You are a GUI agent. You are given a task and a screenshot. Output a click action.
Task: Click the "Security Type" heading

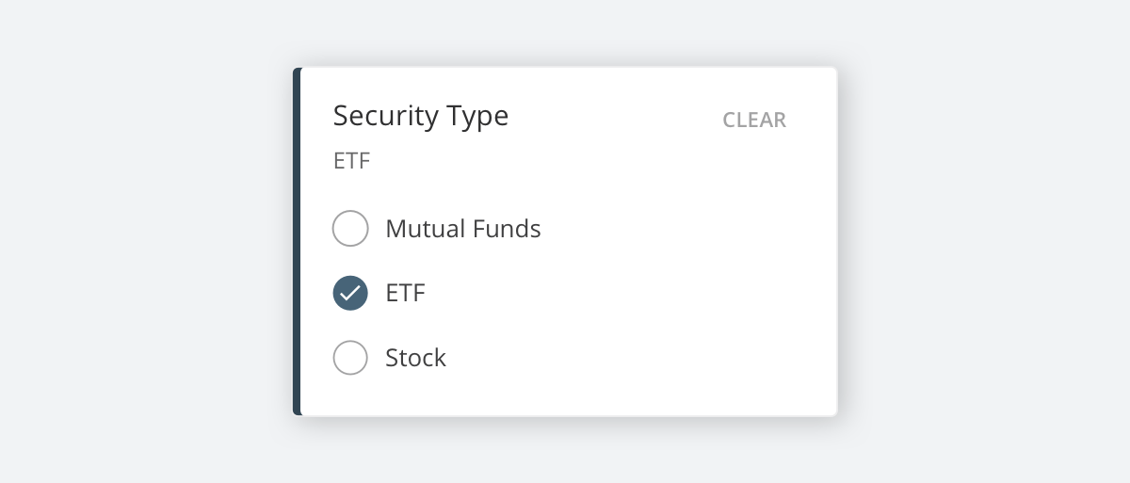click(x=420, y=116)
